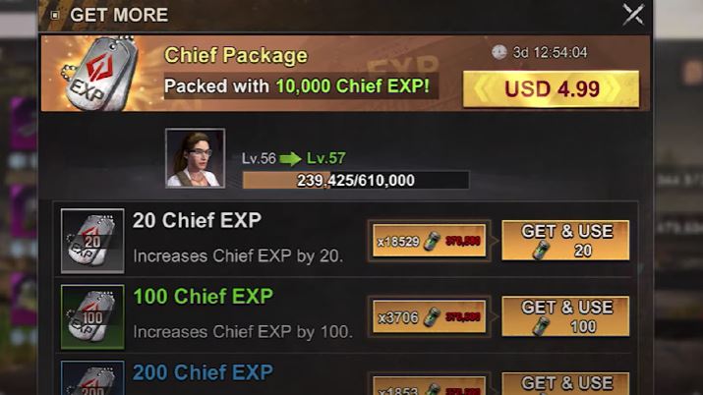Click the countdown clock icon
Image resolution: width=703 pixels, height=395 pixels.
(x=499, y=52)
